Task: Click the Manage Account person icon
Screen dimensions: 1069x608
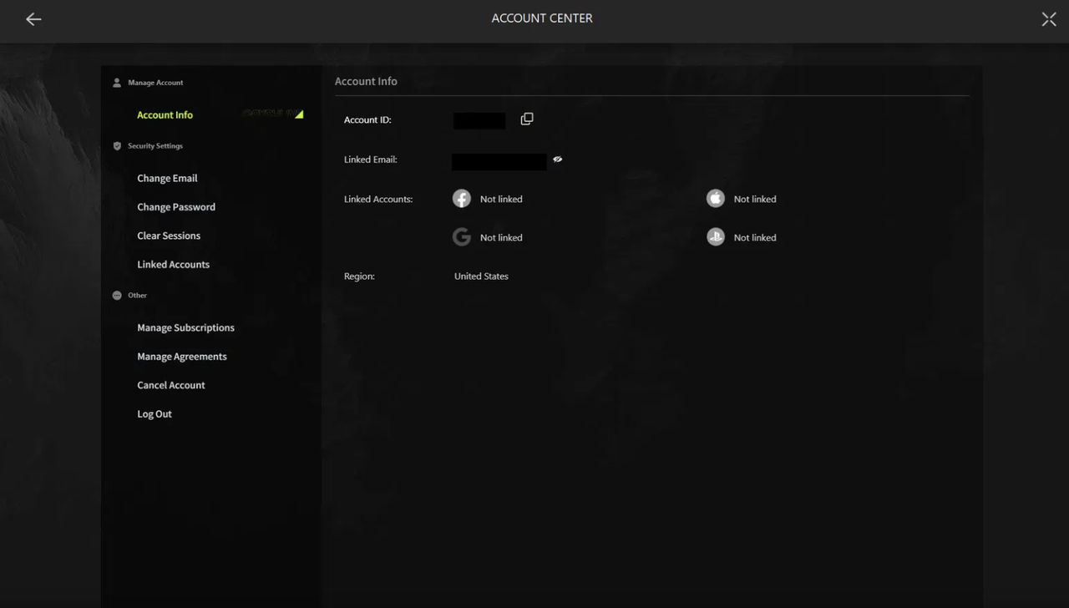Action: 116,82
